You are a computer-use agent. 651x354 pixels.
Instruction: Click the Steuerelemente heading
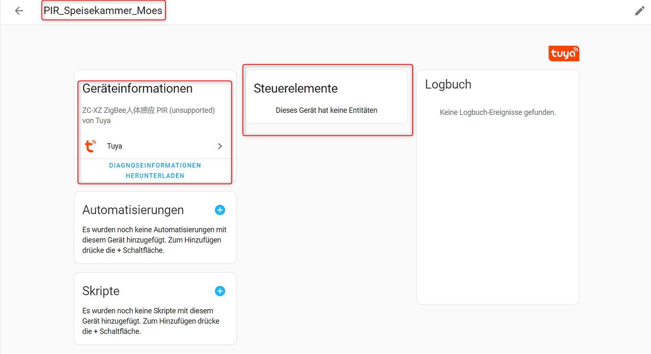click(296, 88)
